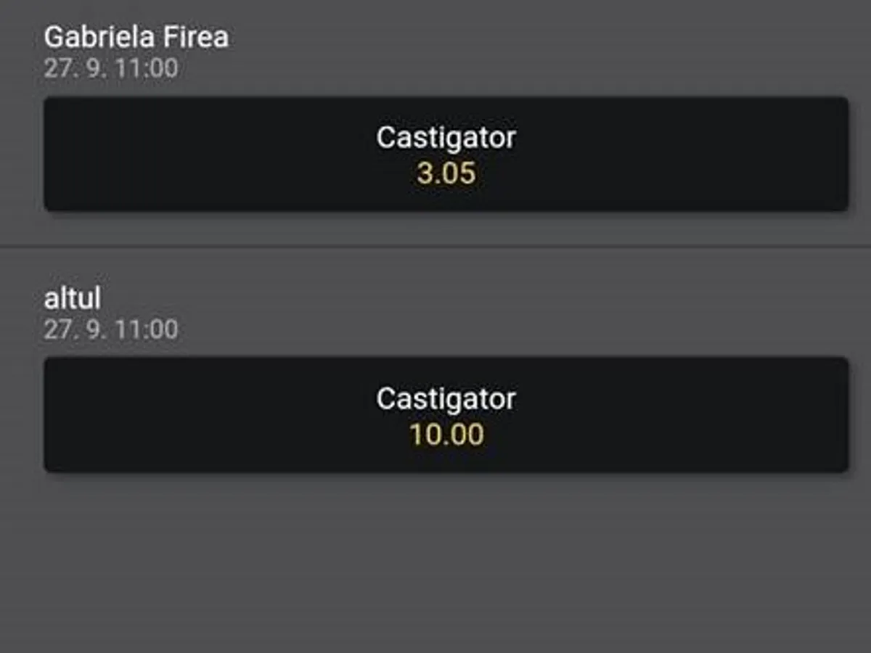Bet on altul as winner
871x653 pixels.
coord(446,415)
